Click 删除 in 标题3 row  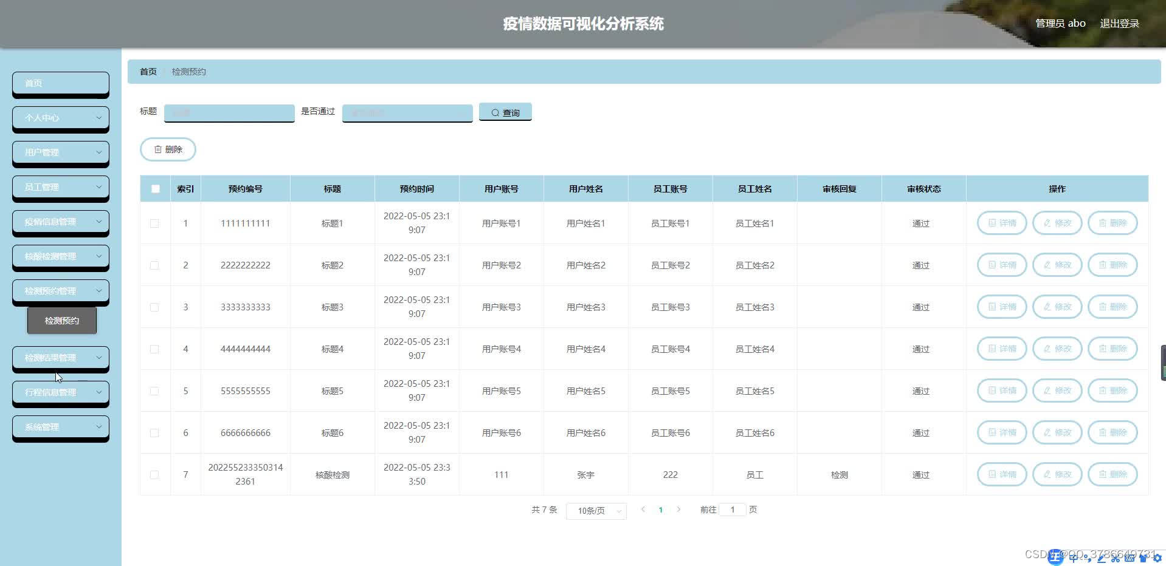click(1113, 307)
